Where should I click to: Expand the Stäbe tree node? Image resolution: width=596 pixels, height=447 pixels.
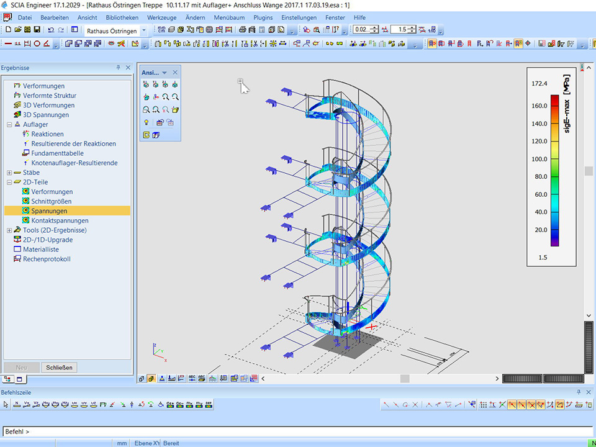(x=9, y=173)
